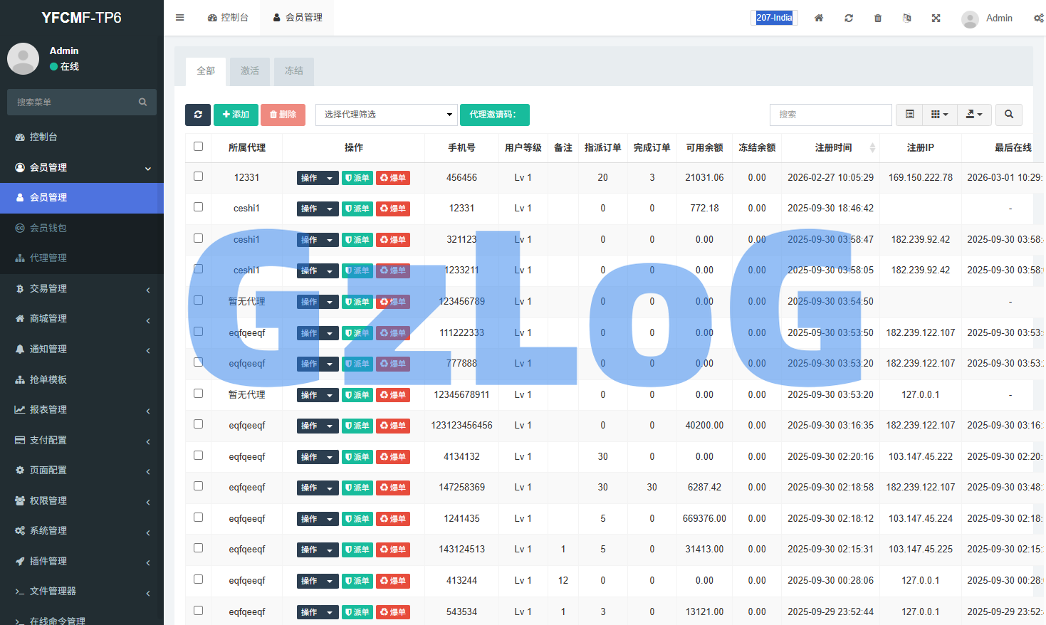Toggle fullscreen mode icon
This screenshot has width=1046, height=625.
pyautogui.click(x=936, y=18)
